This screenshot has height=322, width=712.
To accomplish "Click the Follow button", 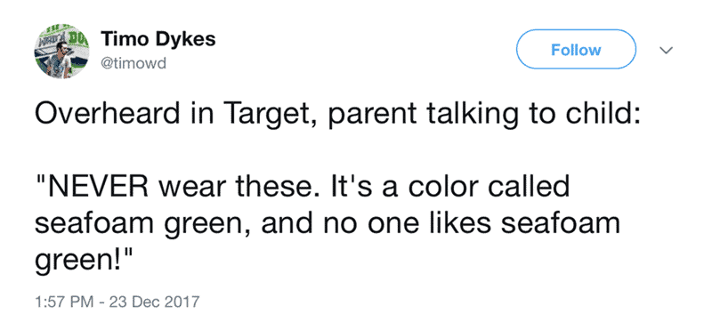I will 576,50.
